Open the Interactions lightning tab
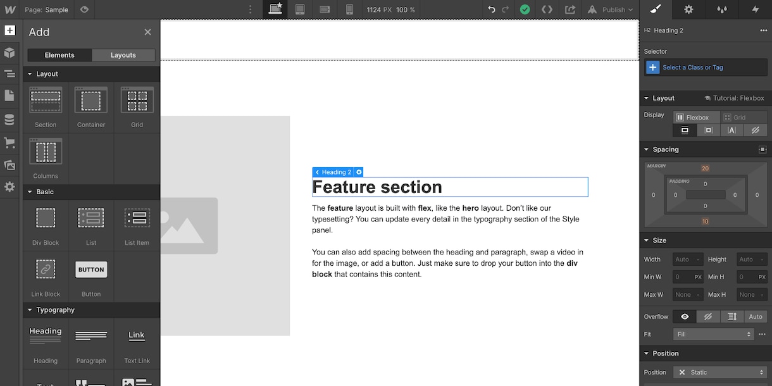The width and height of the screenshot is (772, 386). tap(755, 9)
